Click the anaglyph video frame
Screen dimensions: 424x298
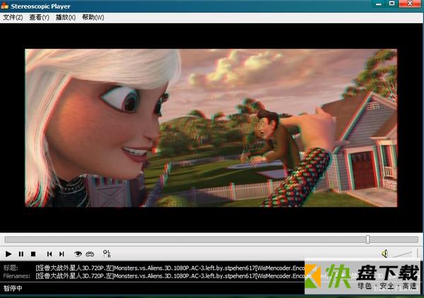click(x=211, y=128)
